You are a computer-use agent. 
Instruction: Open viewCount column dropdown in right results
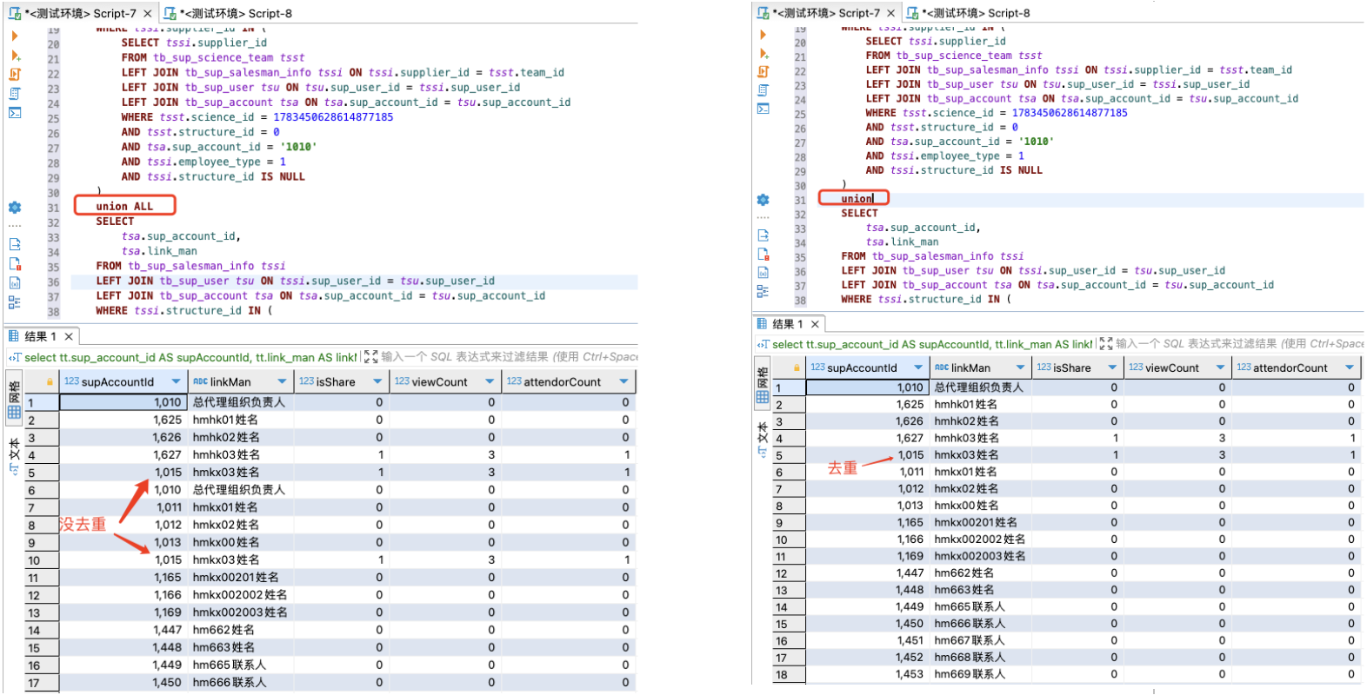coord(1220,367)
